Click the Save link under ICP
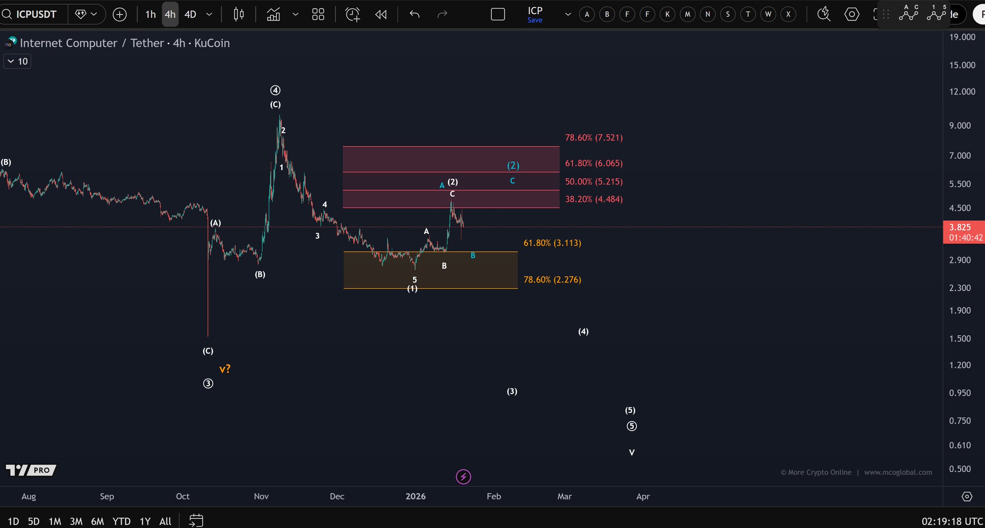Viewport: 985px width, 528px height. 535,20
